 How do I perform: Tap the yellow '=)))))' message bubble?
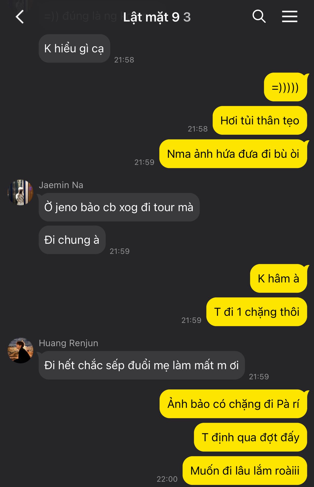[x=285, y=87]
